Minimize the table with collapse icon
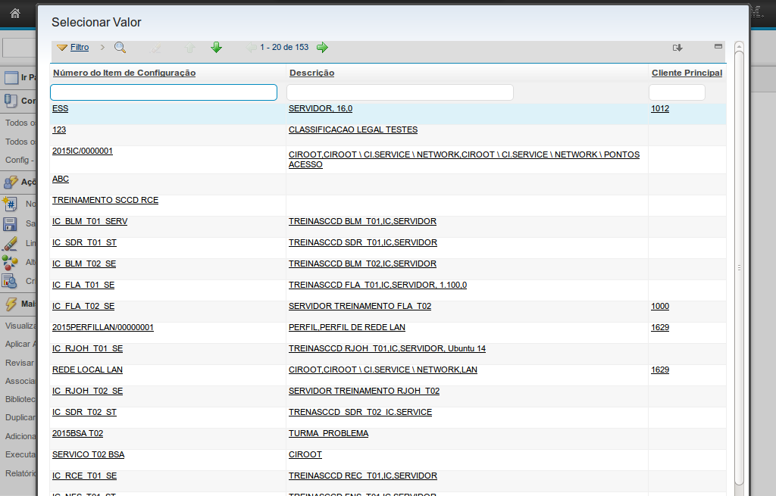 [x=718, y=46]
